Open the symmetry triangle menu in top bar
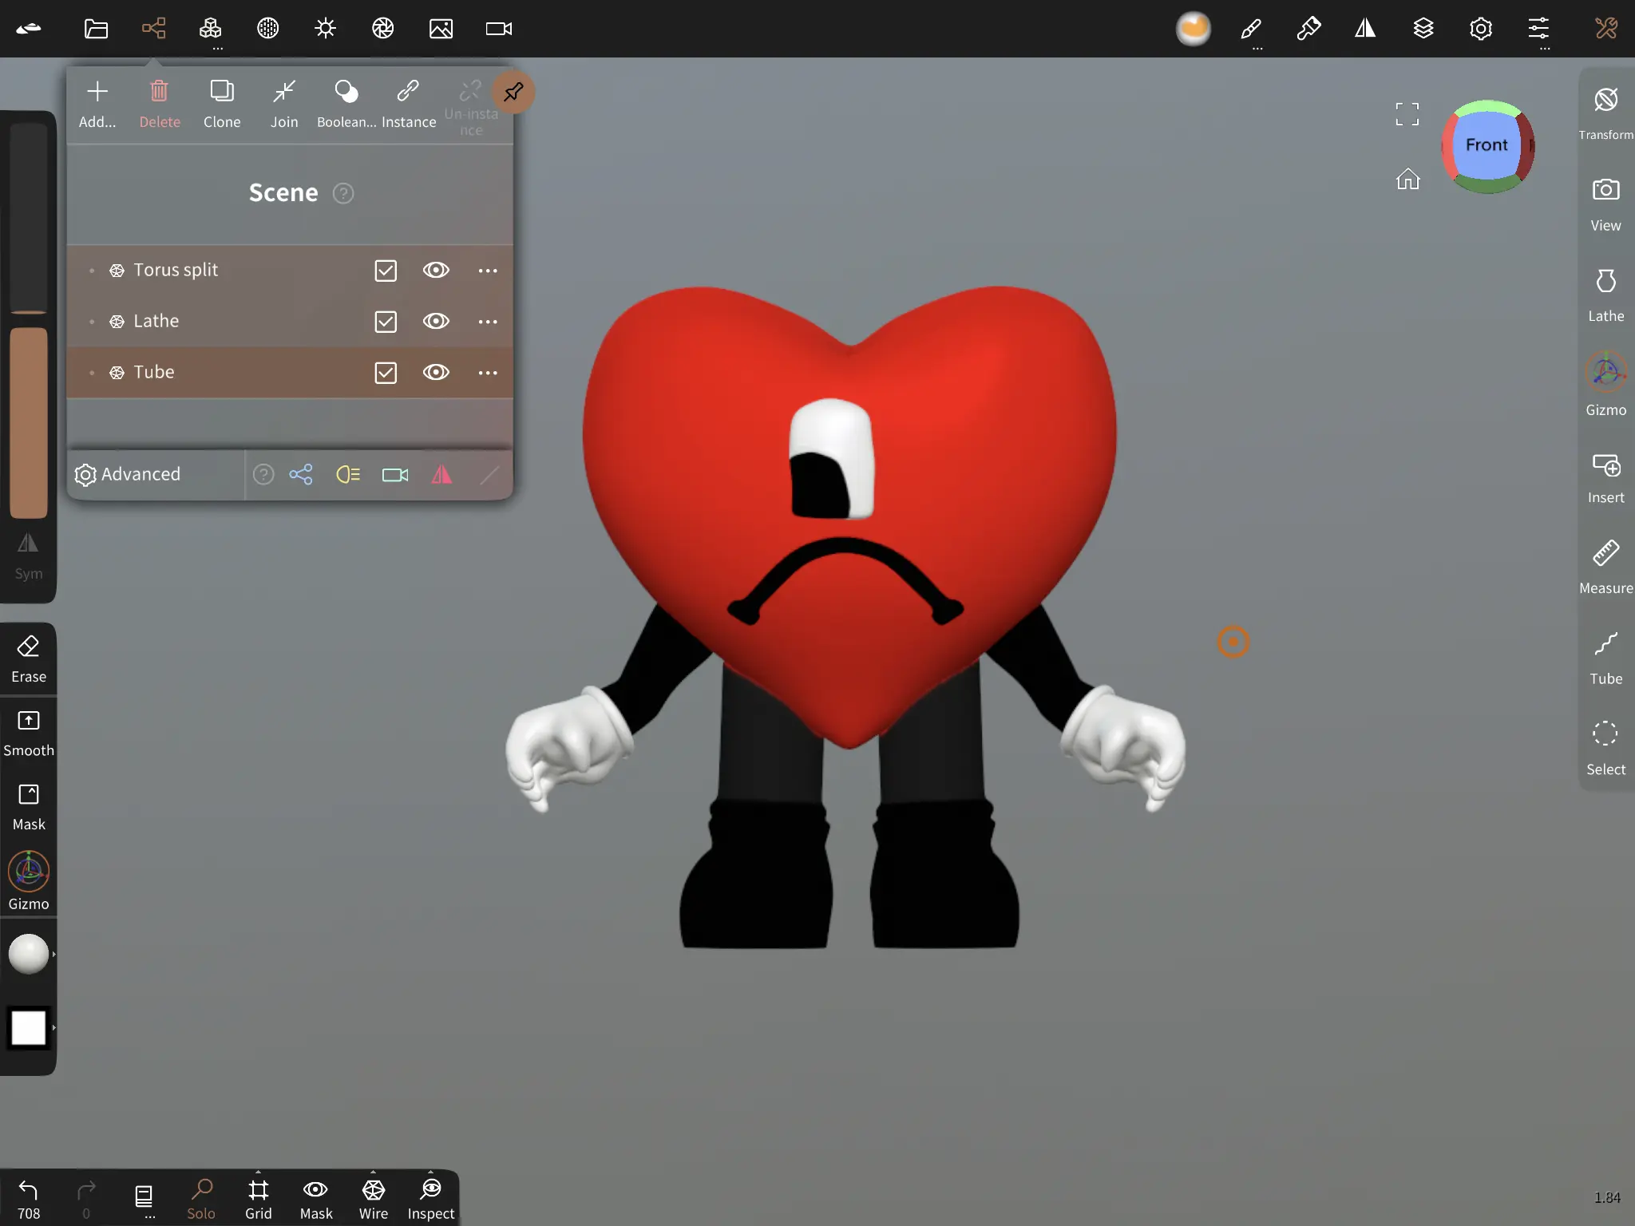 pos(1366,29)
